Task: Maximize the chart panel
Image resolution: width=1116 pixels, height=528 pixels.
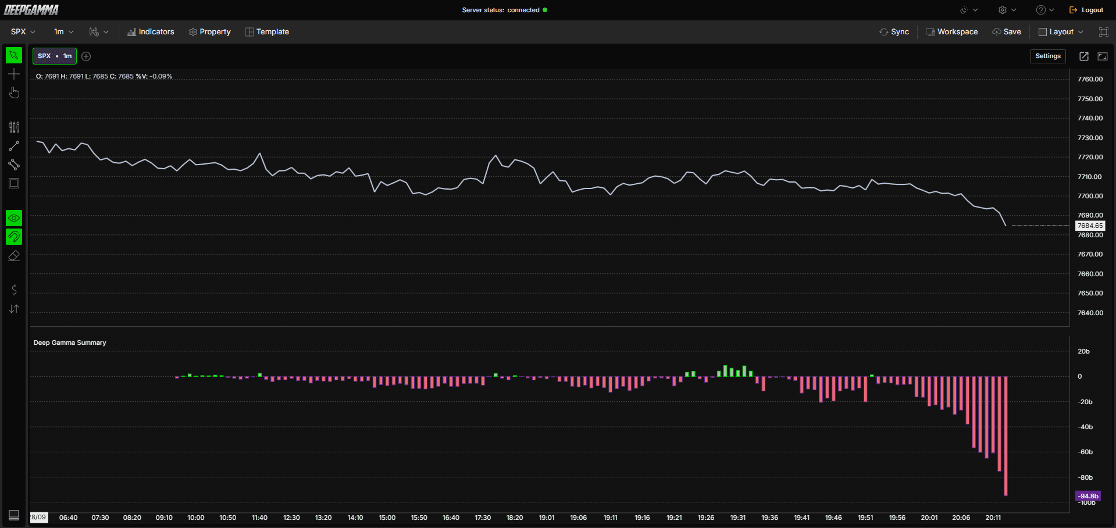Action: pos(1103,56)
